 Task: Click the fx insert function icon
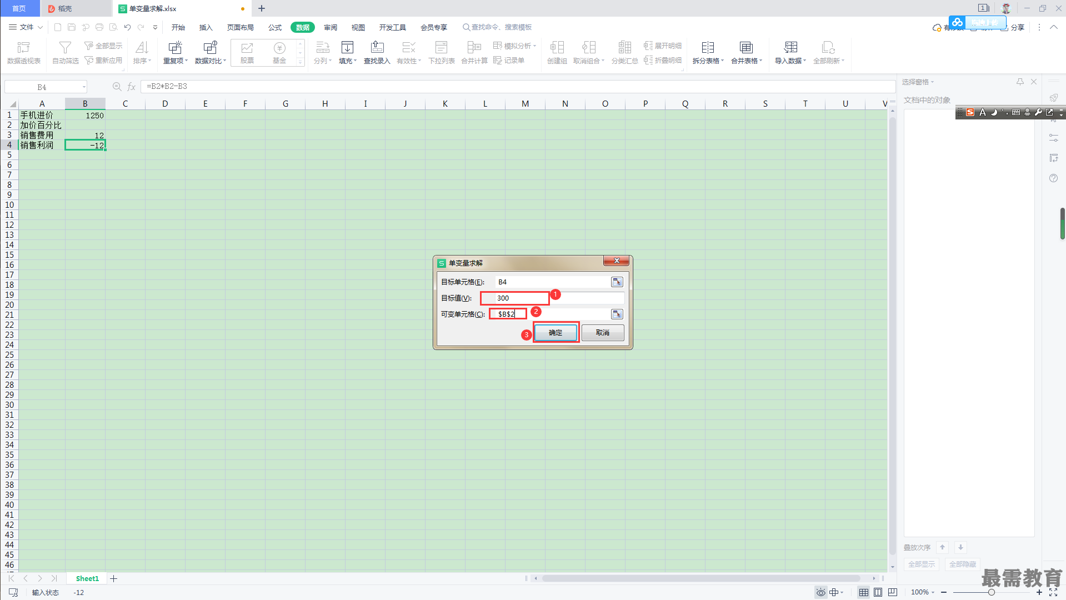132,87
